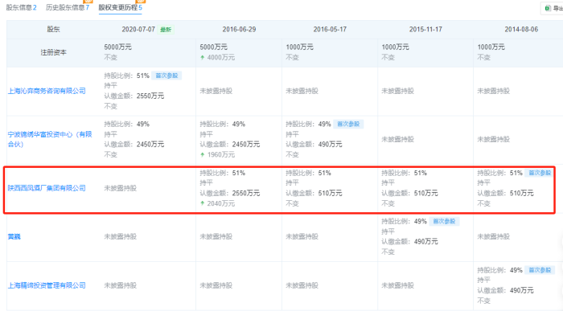Image resolution: width=563 pixels, height=311 pixels.
Task: Click 认缴金额 2450万元 in the 2020-07-07 column
Action: pos(134,144)
